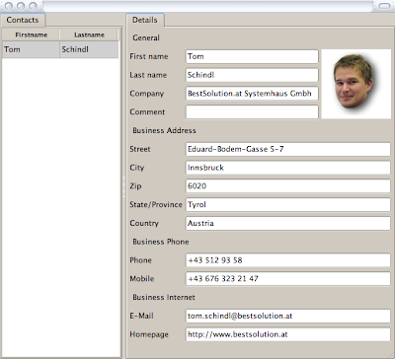The height and width of the screenshot is (359, 395).
Task: Focus the Phone number field
Action: [x=288, y=260]
